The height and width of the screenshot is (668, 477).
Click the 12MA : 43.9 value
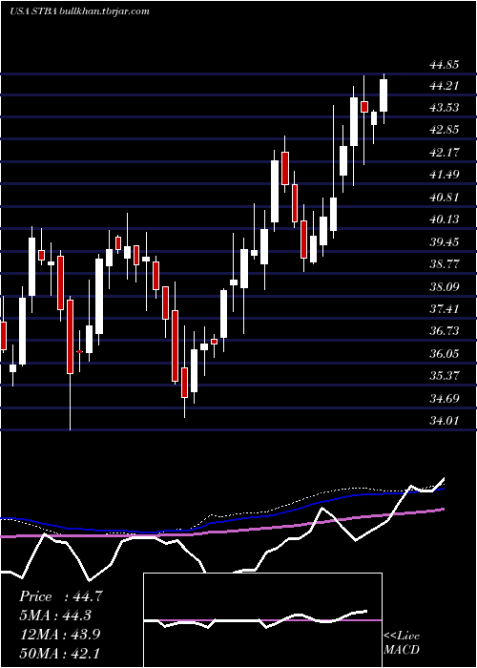[x=60, y=634]
